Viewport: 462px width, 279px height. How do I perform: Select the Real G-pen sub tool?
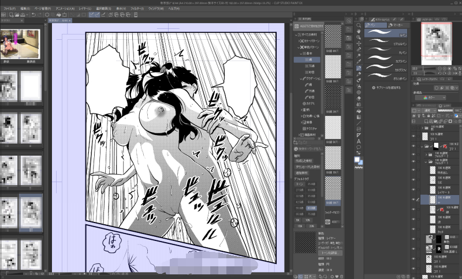pyautogui.click(x=386, y=42)
